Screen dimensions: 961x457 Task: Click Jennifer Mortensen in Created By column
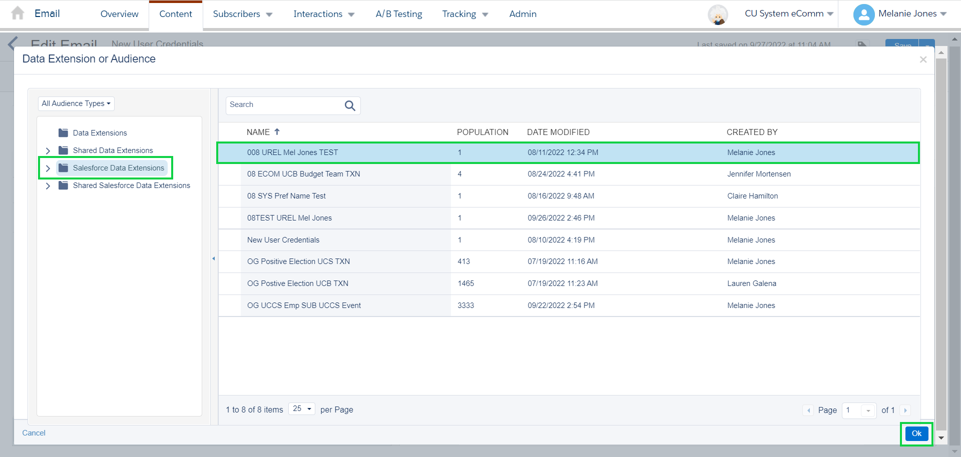[x=759, y=174]
